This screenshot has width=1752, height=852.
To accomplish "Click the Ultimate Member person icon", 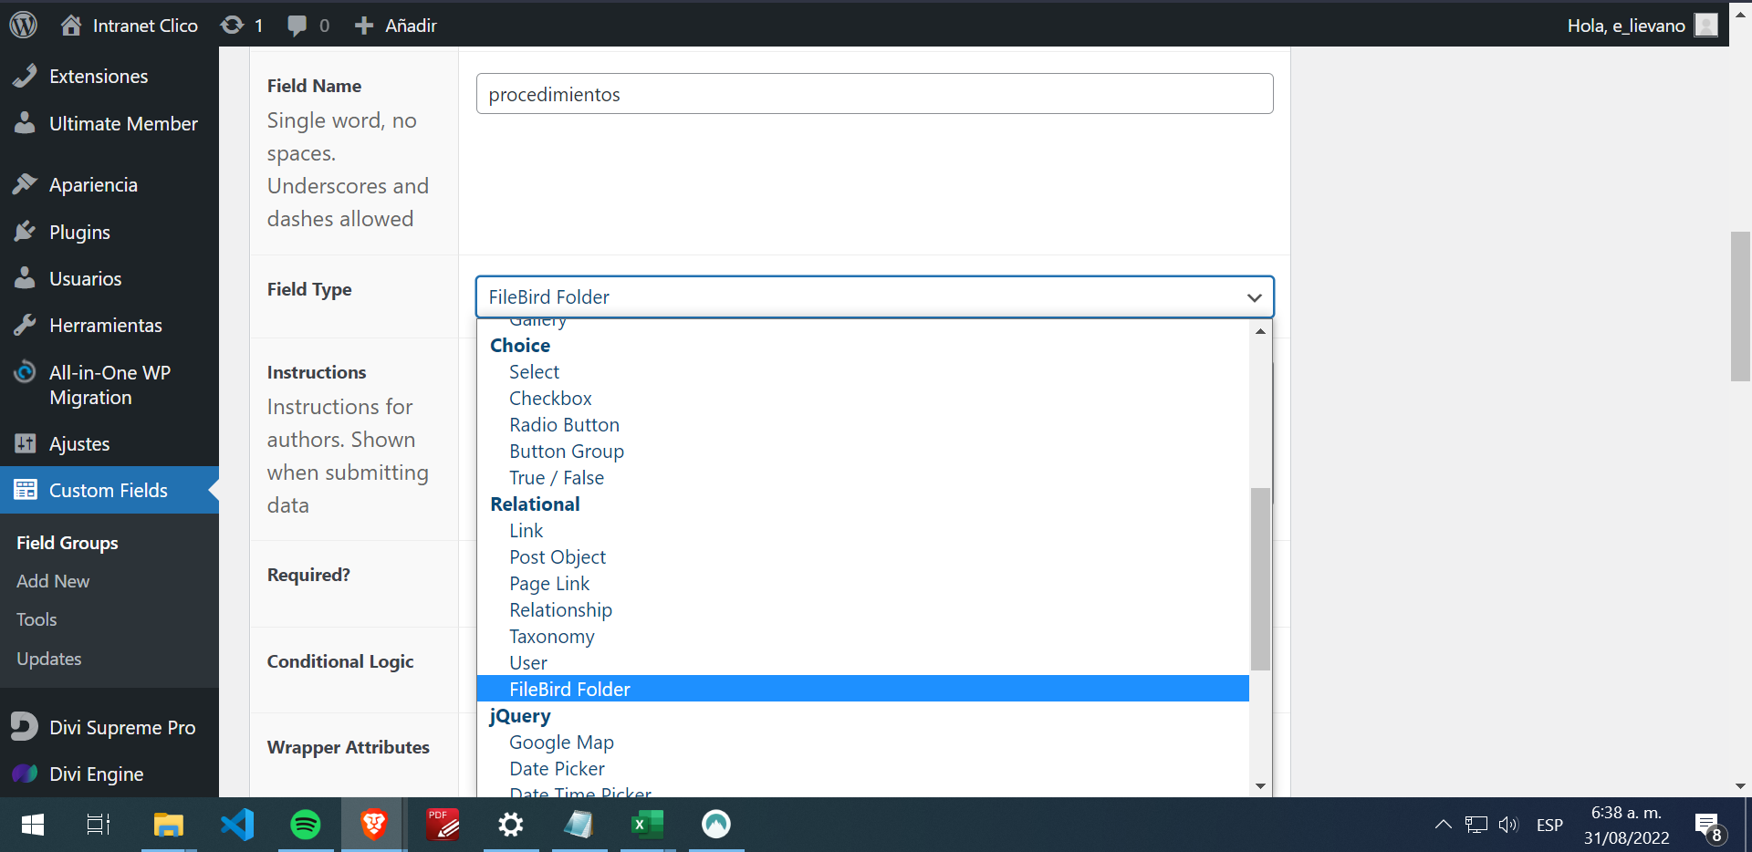I will (x=26, y=123).
